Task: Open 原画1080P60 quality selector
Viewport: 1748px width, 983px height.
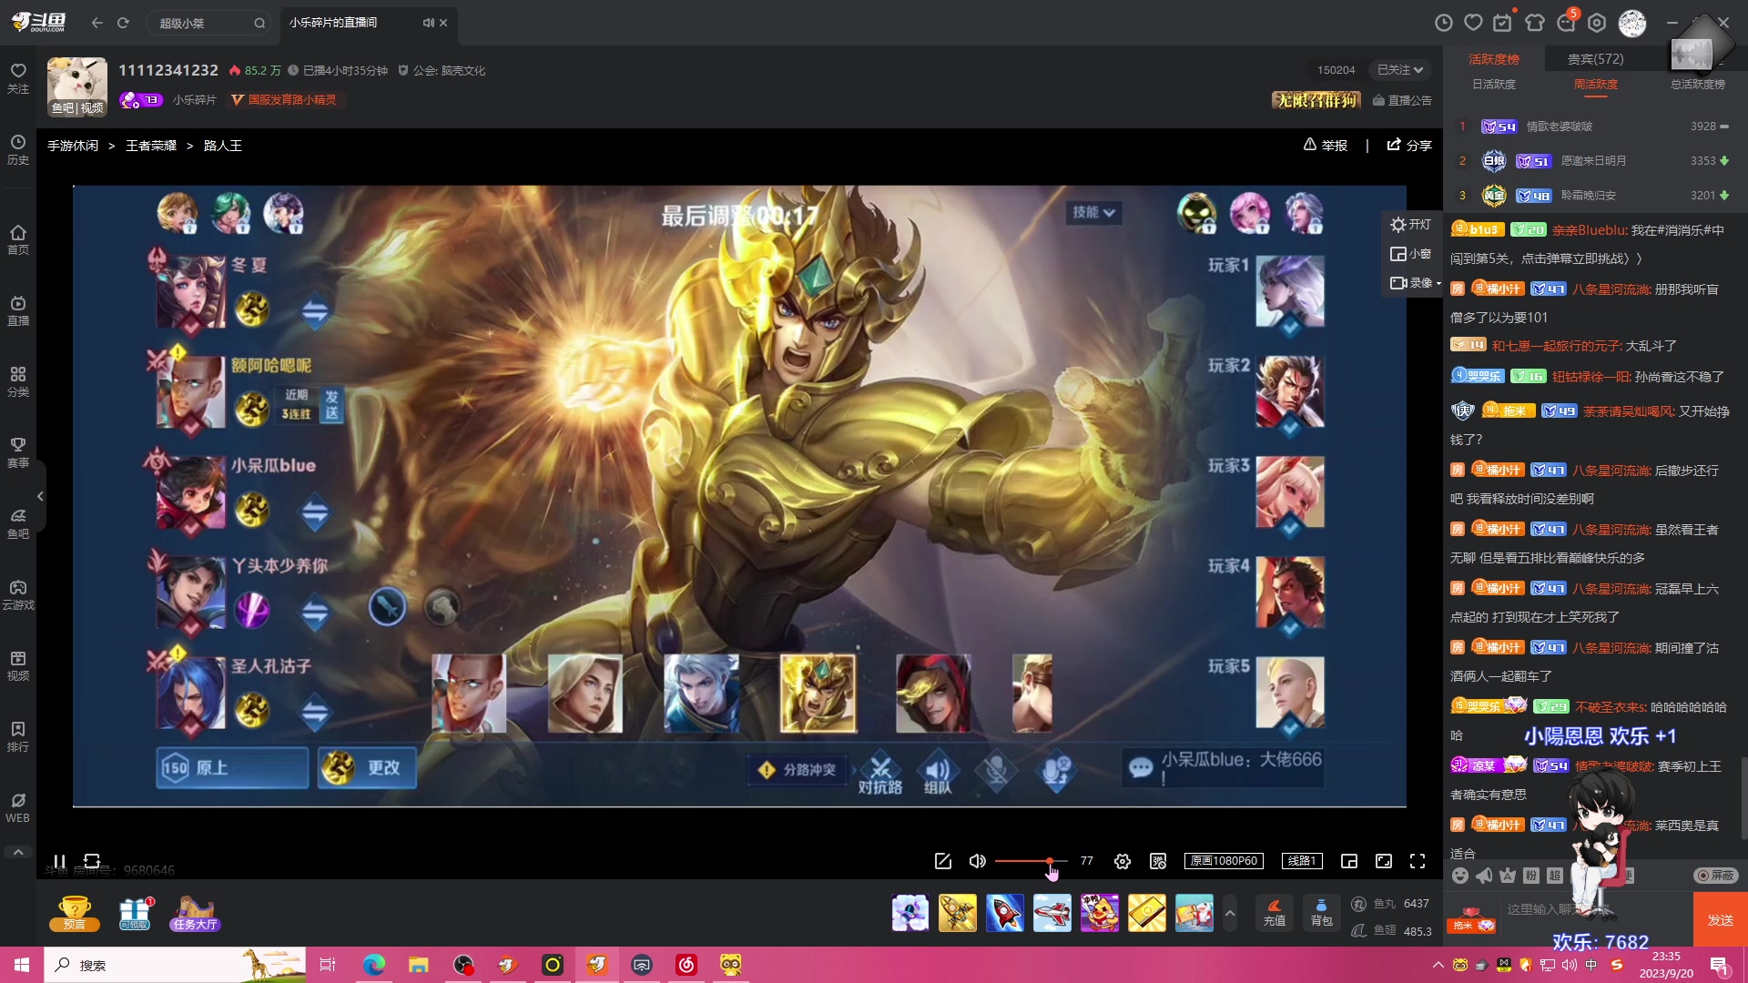Action: point(1224,861)
